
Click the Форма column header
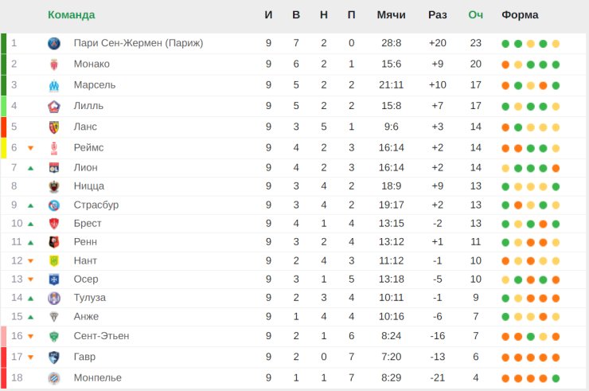(x=520, y=15)
